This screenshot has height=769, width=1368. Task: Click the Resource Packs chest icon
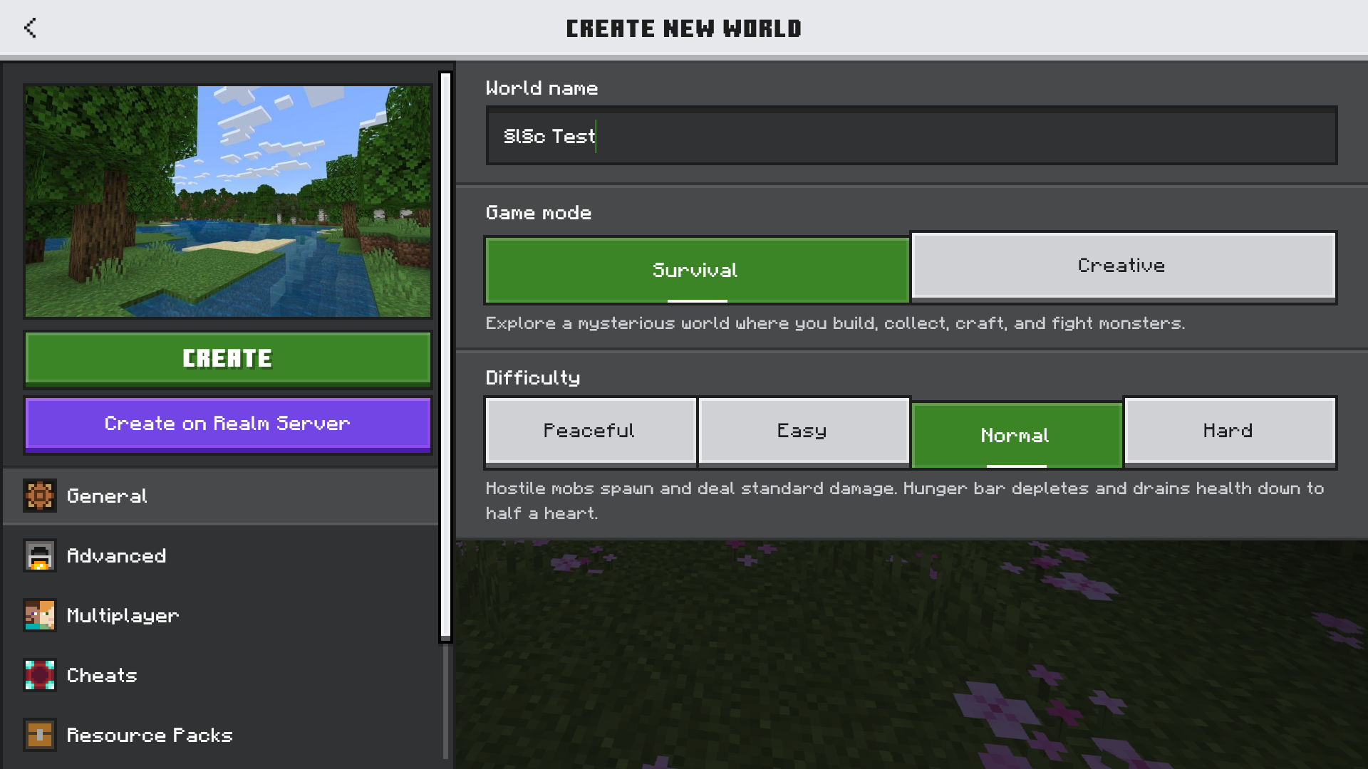coord(40,735)
